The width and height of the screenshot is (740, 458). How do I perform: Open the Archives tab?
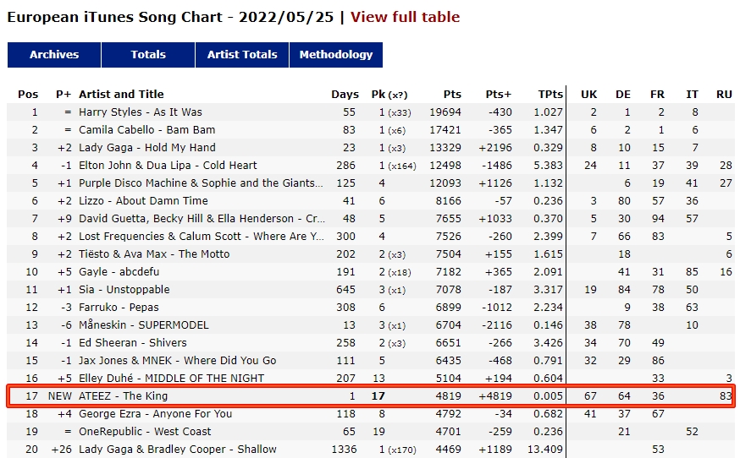54,55
